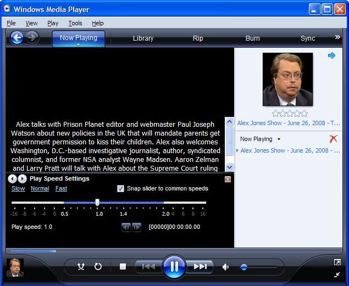Reset play speed with the Normal link

point(40,188)
